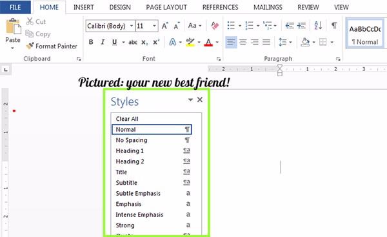Apply the Heading 1 style
The image size is (387, 237).
point(152,150)
